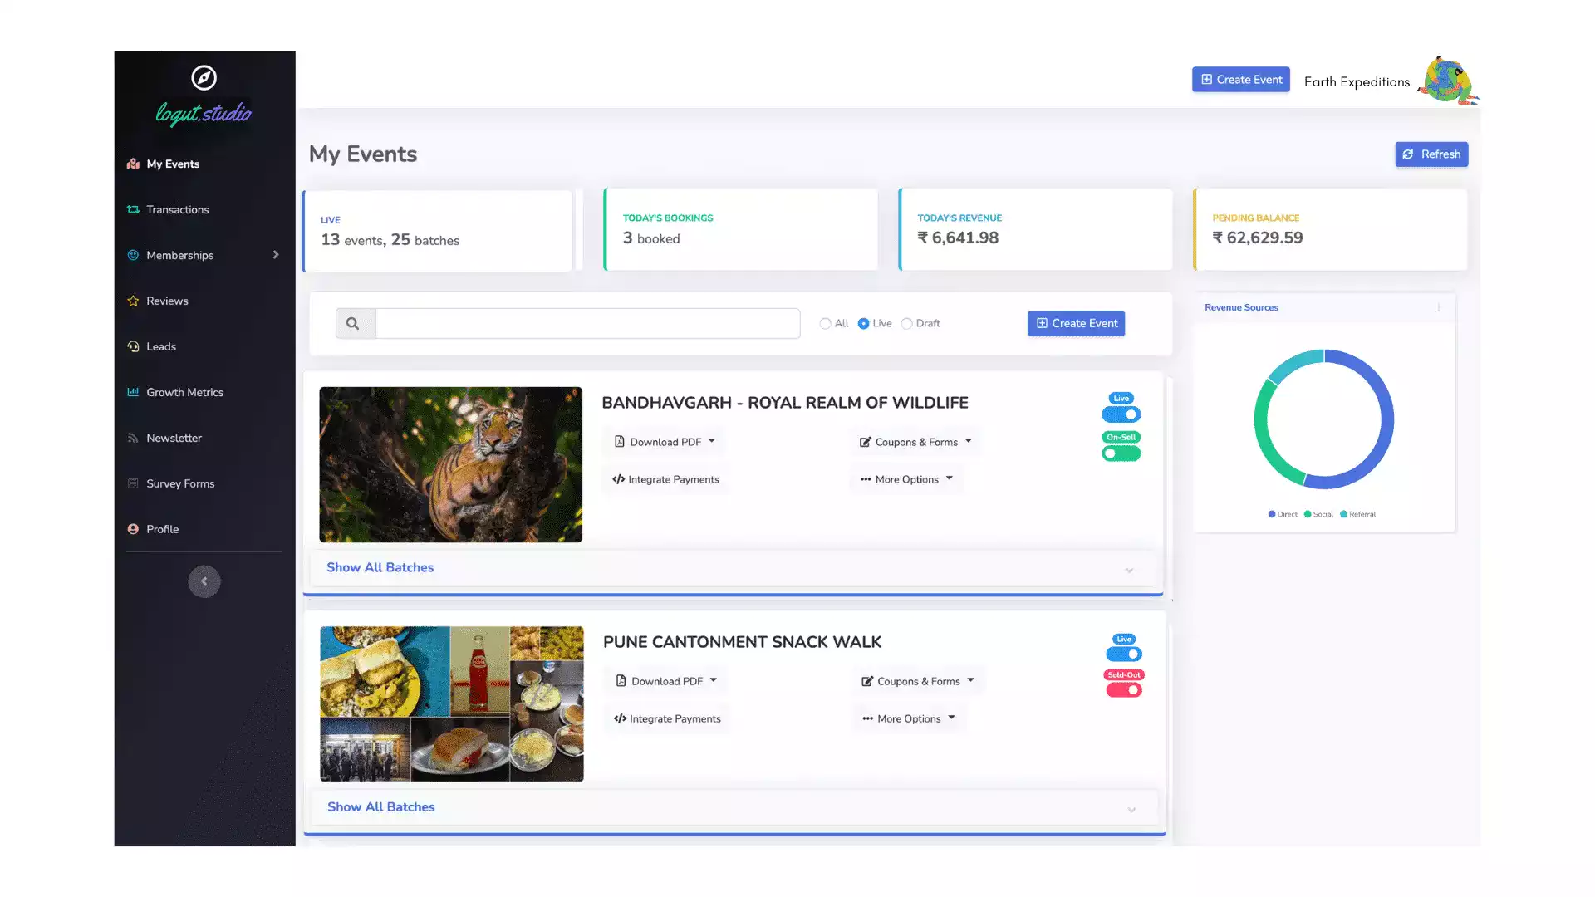The image size is (1595, 897).
Task: Open Revenue Sources three-dot options icon
Action: tap(1439, 308)
